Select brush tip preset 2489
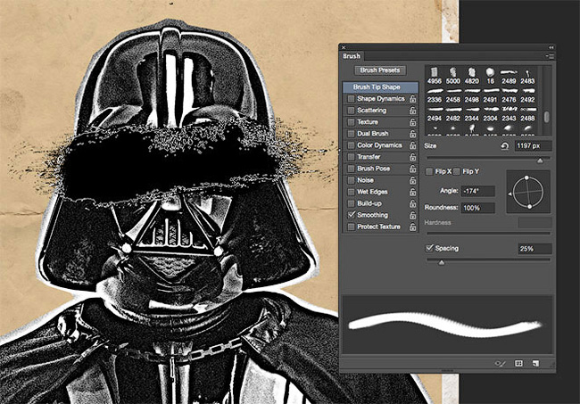The image size is (580, 404). tap(509, 76)
